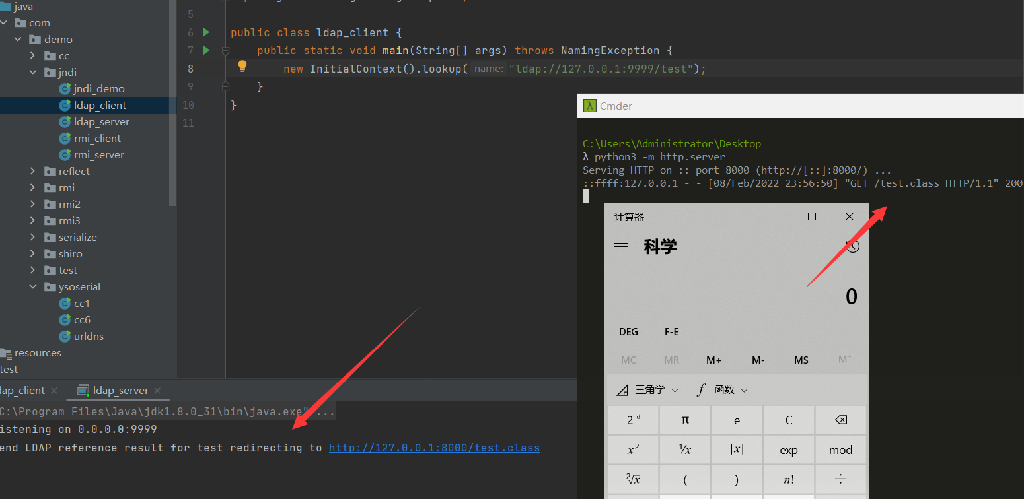This screenshot has width=1024, height=499.
Task: Click the fold marker at main method line
Action: click(x=226, y=51)
